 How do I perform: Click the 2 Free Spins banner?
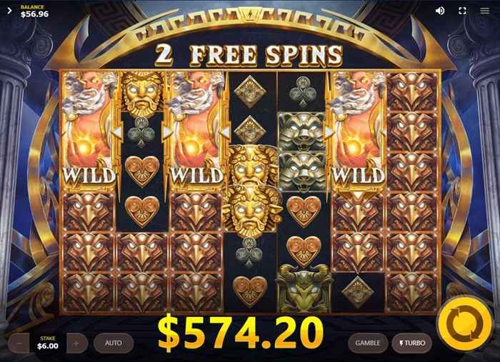click(249, 55)
